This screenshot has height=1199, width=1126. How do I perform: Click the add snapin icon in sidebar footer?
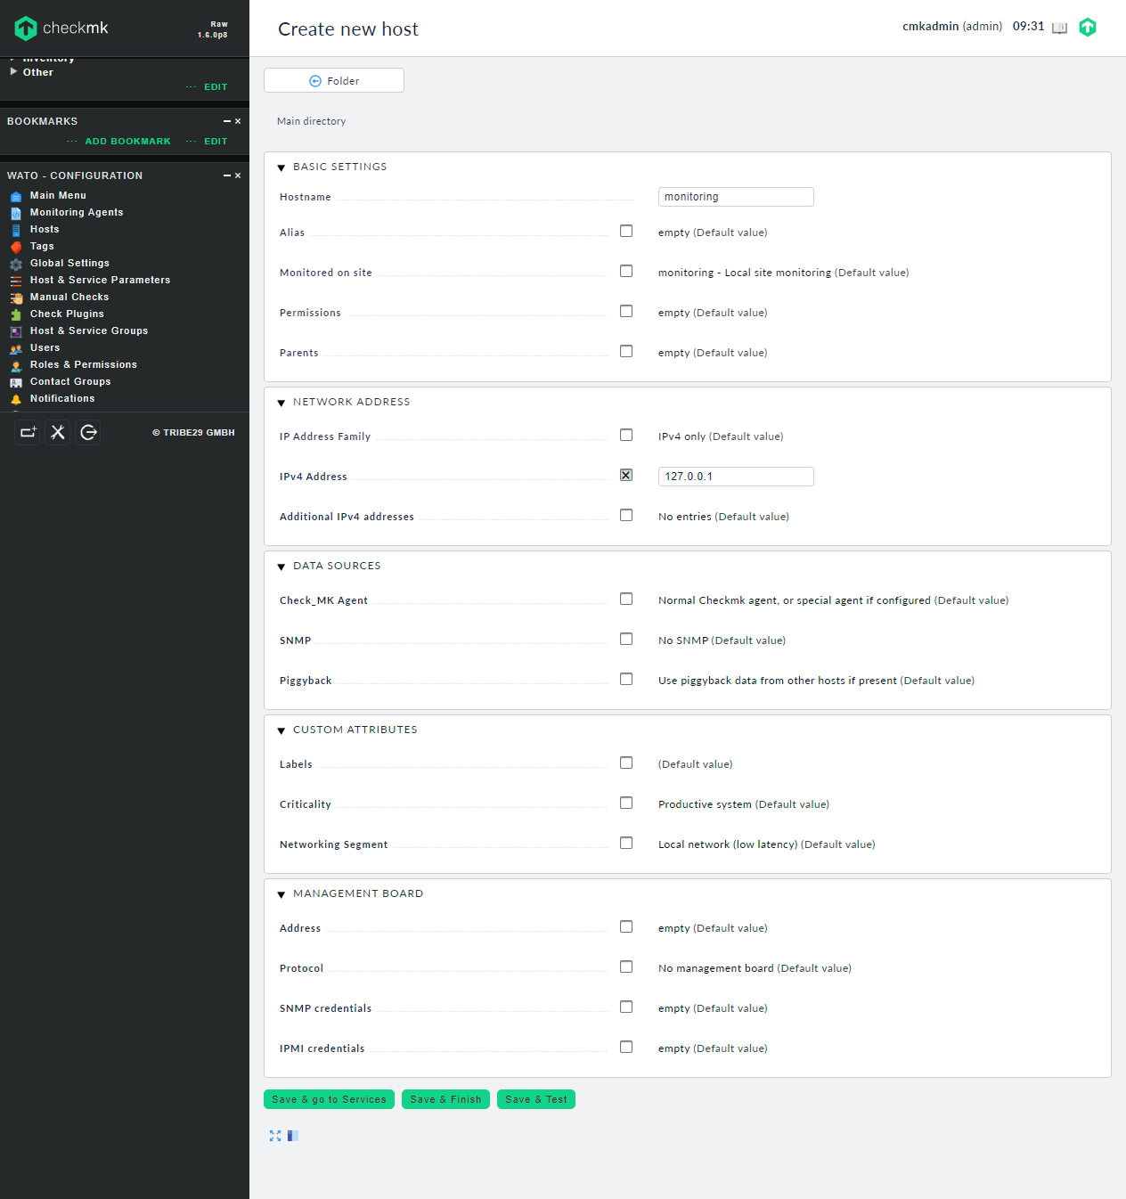point(29,432)
